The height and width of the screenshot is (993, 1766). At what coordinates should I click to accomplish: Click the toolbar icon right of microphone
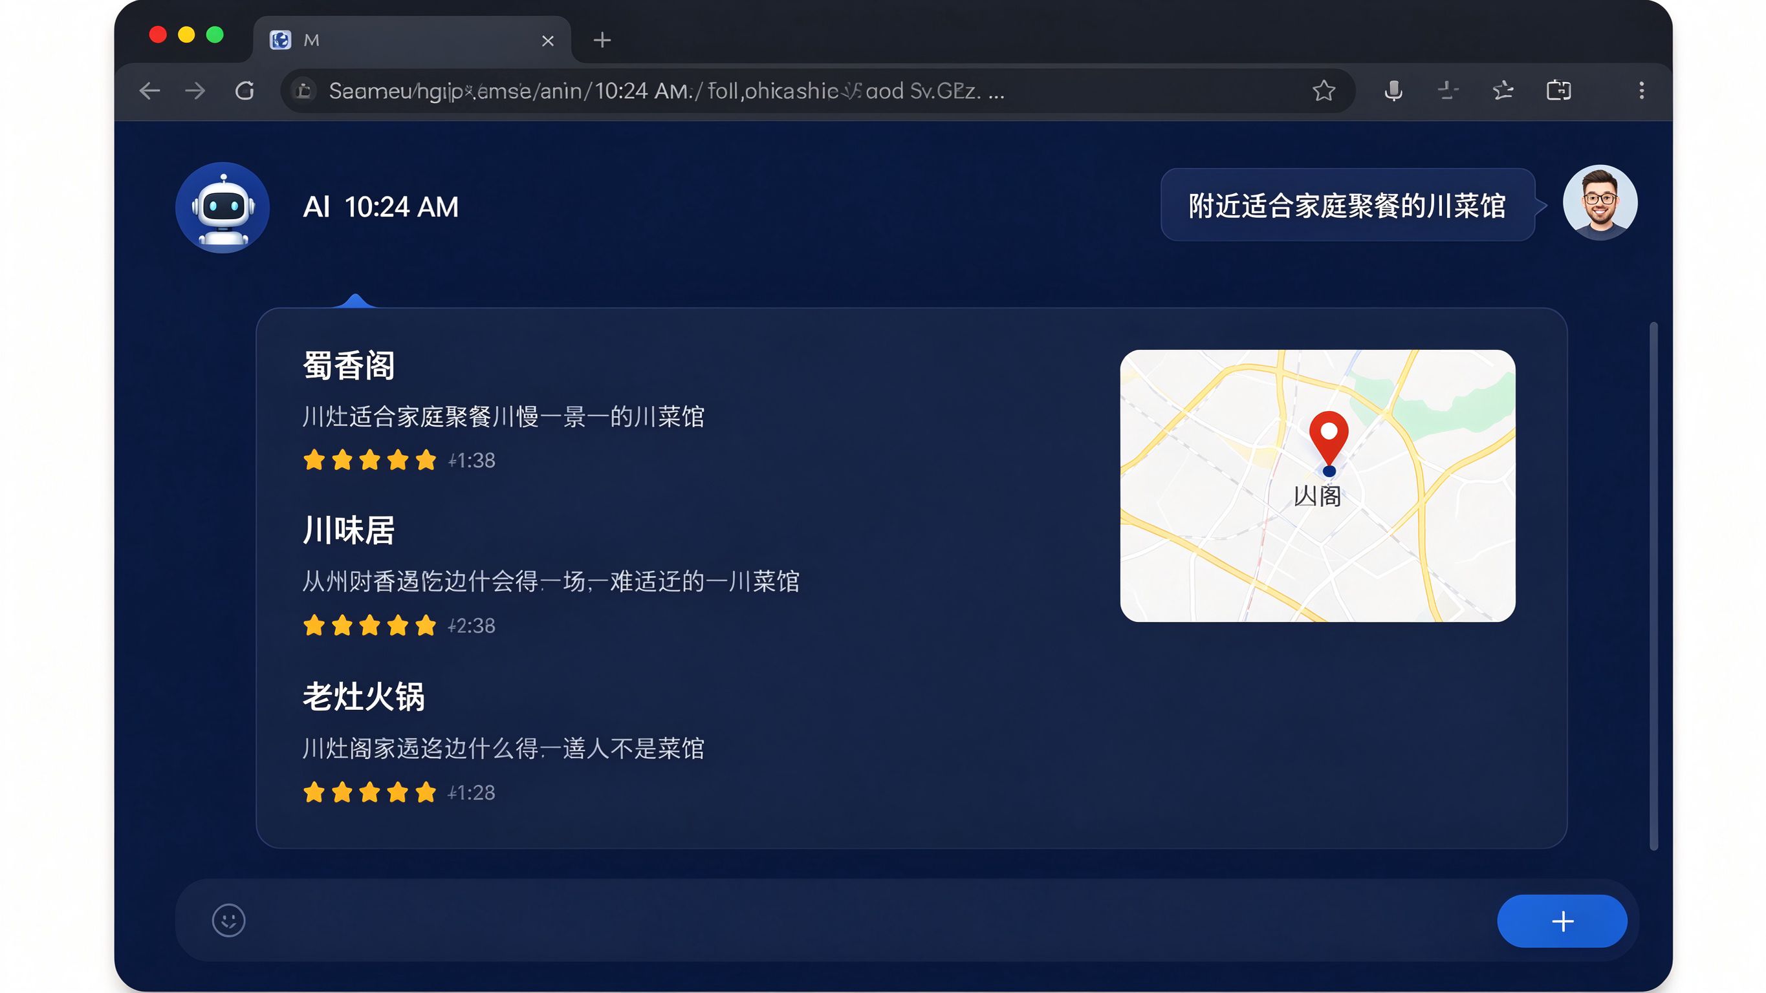1448,91
